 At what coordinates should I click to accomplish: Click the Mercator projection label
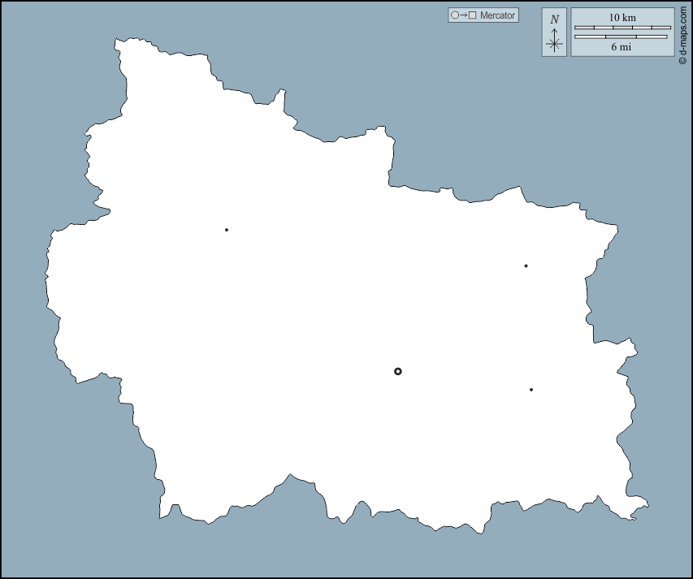(x=497, y=15)
